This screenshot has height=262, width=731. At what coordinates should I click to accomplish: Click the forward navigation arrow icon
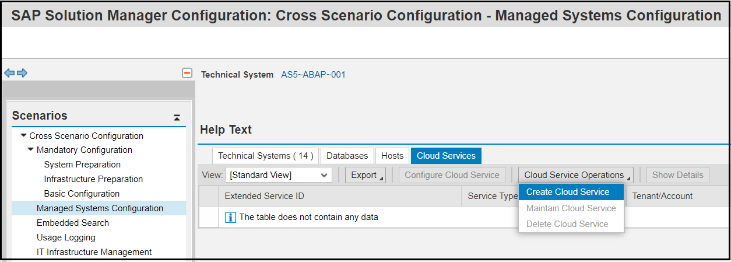tap(22, 74)
